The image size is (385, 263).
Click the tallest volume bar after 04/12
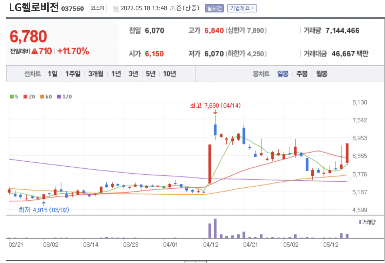[215, 228]
